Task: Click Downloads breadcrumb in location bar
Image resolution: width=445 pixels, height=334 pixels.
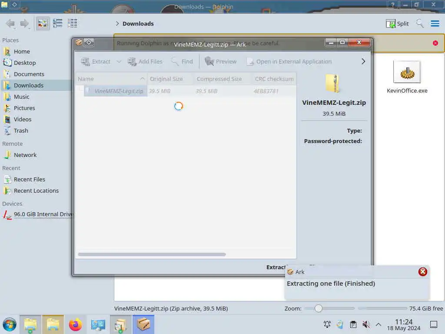Action: tap(138, 23)
